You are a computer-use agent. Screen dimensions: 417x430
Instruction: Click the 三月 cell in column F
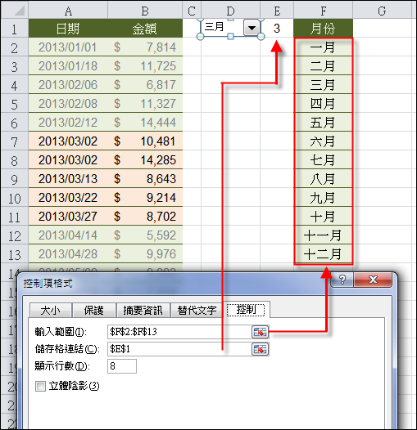323,85
